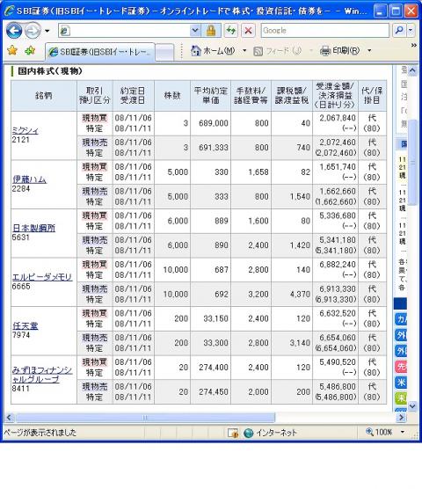Click the browser Back arrow button

14,31
